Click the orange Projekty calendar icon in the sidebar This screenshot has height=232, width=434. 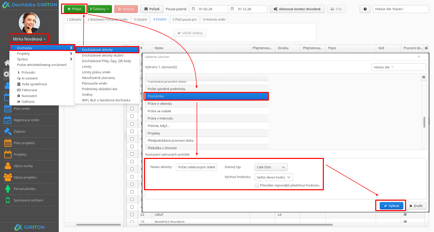click(8, 154)
